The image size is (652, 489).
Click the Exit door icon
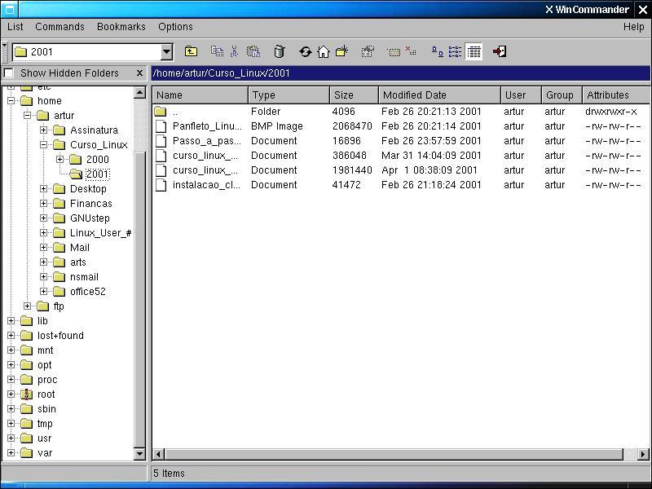click(x=500, y=51)
